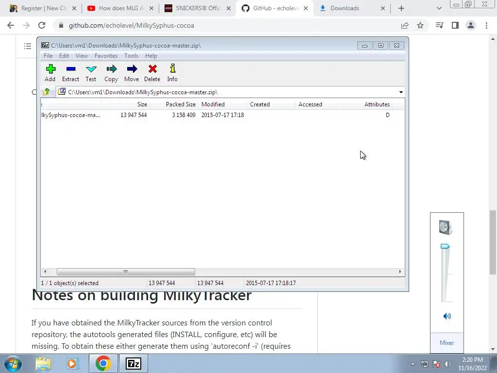Open the Chrome profile icon
Screen dimensions: 497x373
471,25
